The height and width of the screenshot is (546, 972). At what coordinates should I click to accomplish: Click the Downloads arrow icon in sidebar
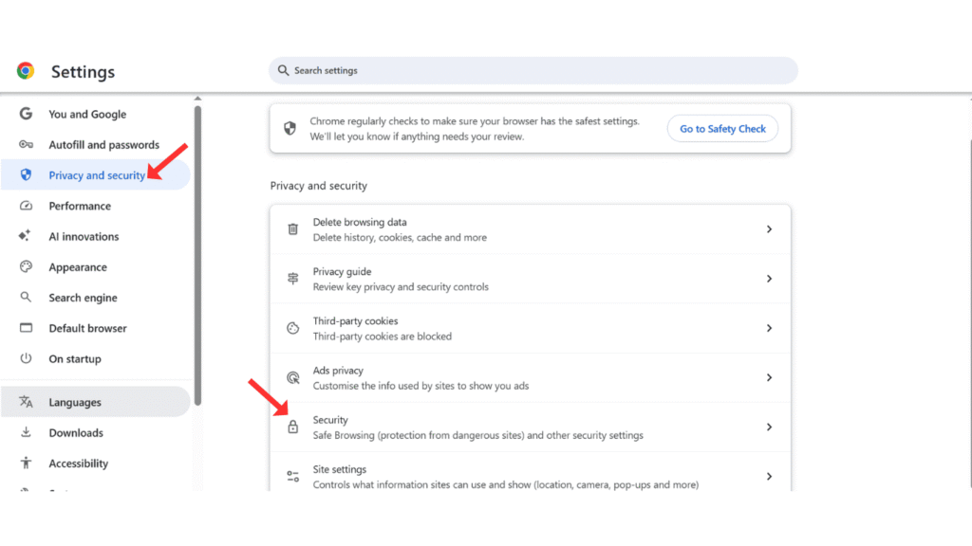[26, 432]
